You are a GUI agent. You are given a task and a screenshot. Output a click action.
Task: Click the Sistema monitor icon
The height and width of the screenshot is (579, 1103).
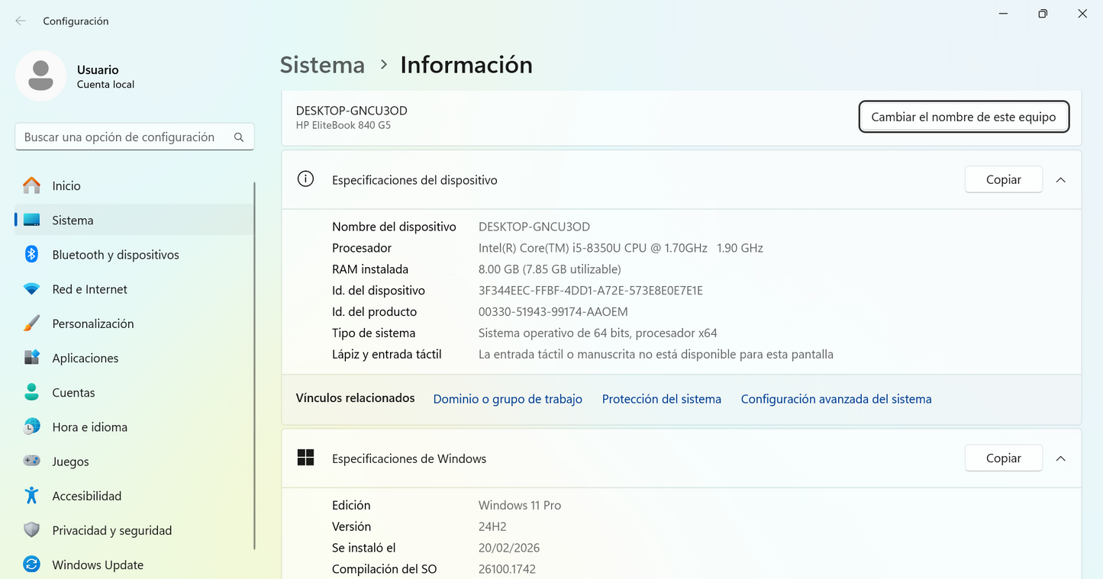pos(31,220)
